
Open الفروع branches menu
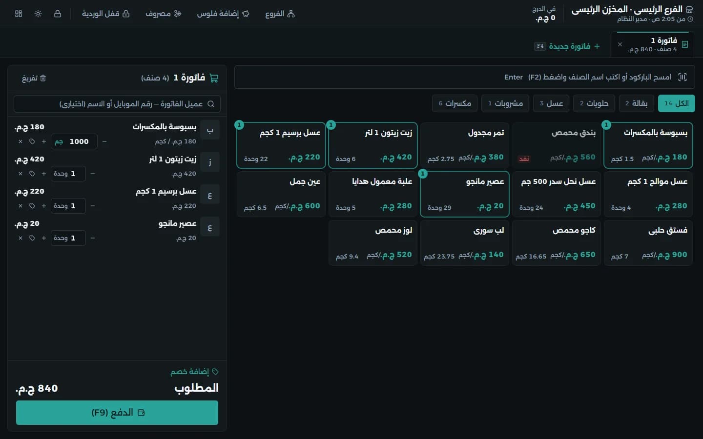pos(280,14)
